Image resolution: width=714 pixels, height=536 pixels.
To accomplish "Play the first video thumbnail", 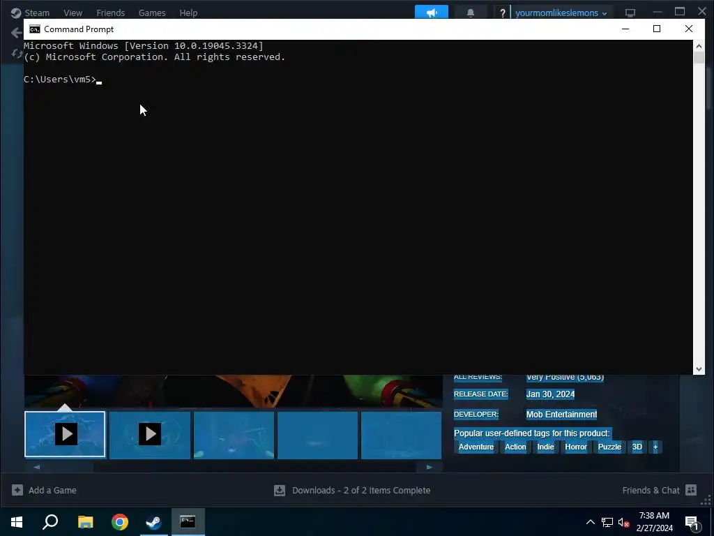I will click(x=65, y=434).
